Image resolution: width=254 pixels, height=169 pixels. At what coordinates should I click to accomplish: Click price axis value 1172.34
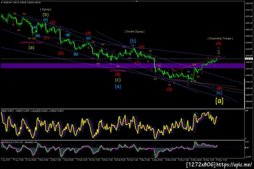click(x=249, y=69)
